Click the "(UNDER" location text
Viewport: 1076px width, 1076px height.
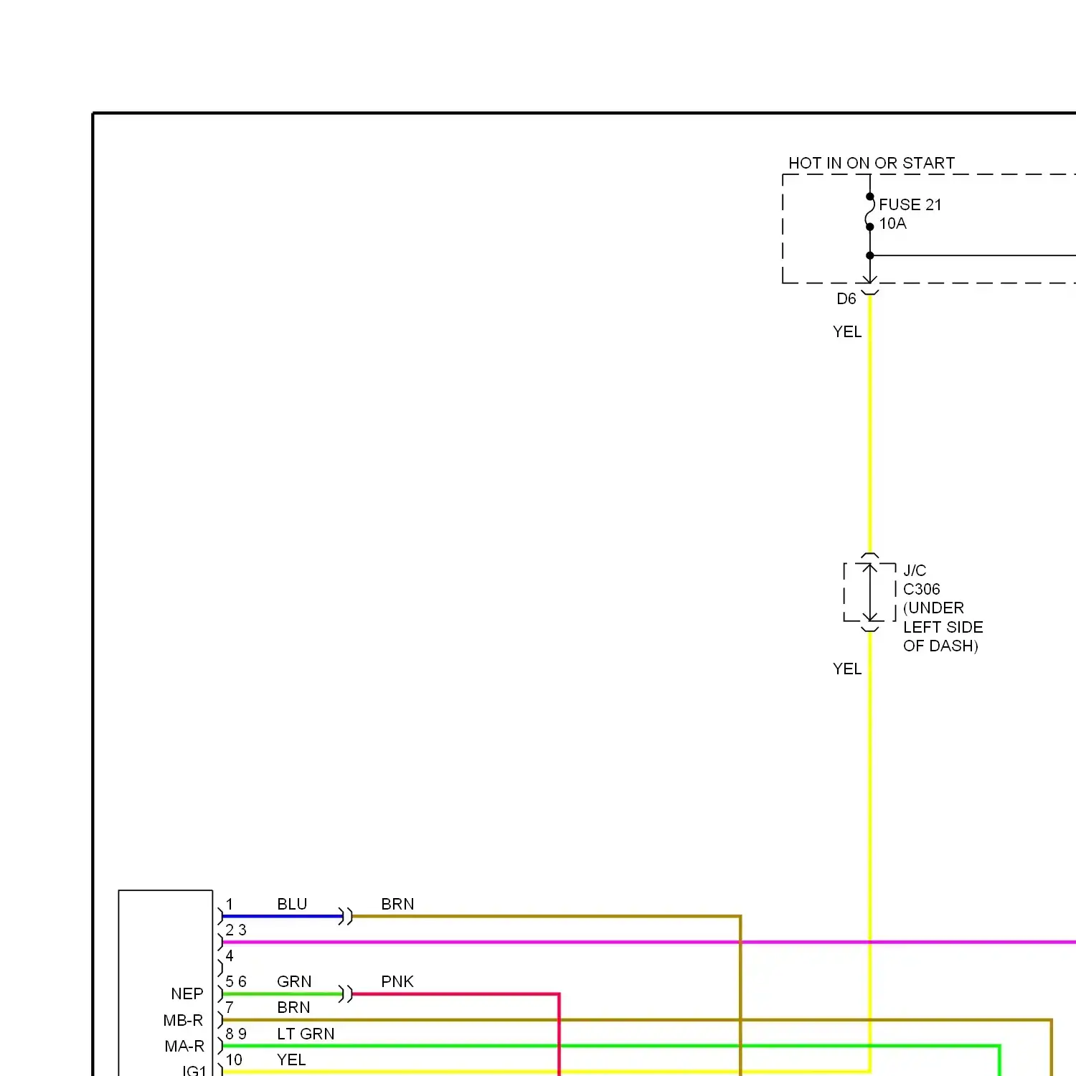(x=933, y=608)
